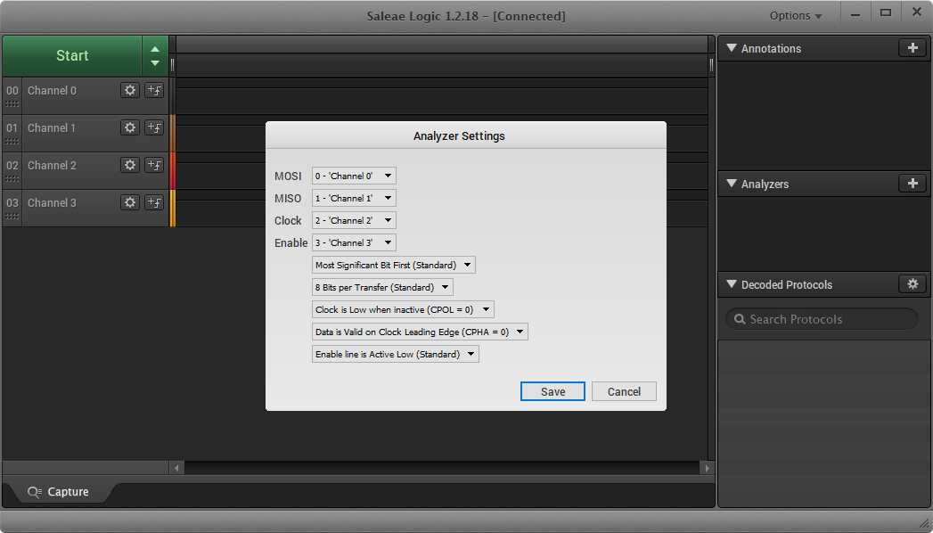Switch to the Capture tab

tap(59, 492)
